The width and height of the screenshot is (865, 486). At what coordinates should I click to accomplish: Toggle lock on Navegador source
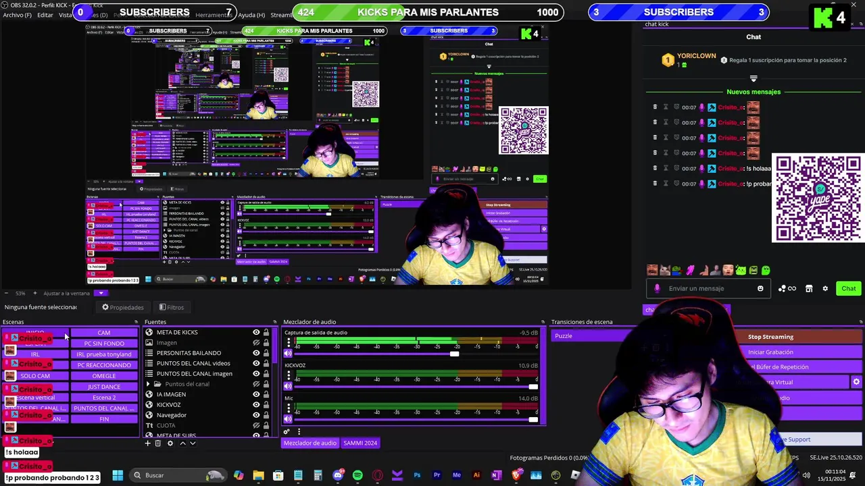tap(266, 415)
